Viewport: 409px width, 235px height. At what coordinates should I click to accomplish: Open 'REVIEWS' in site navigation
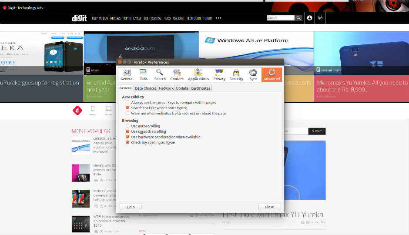pos(115,18)
